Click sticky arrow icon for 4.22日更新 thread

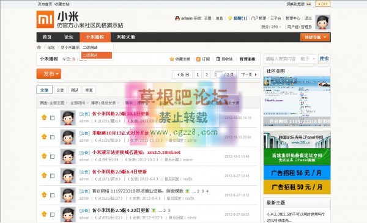tap(44, 214)
